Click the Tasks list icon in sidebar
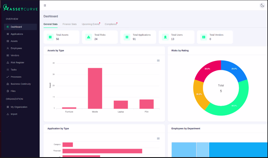The width and height of the screenshot is (268, 158). [8, 70]
